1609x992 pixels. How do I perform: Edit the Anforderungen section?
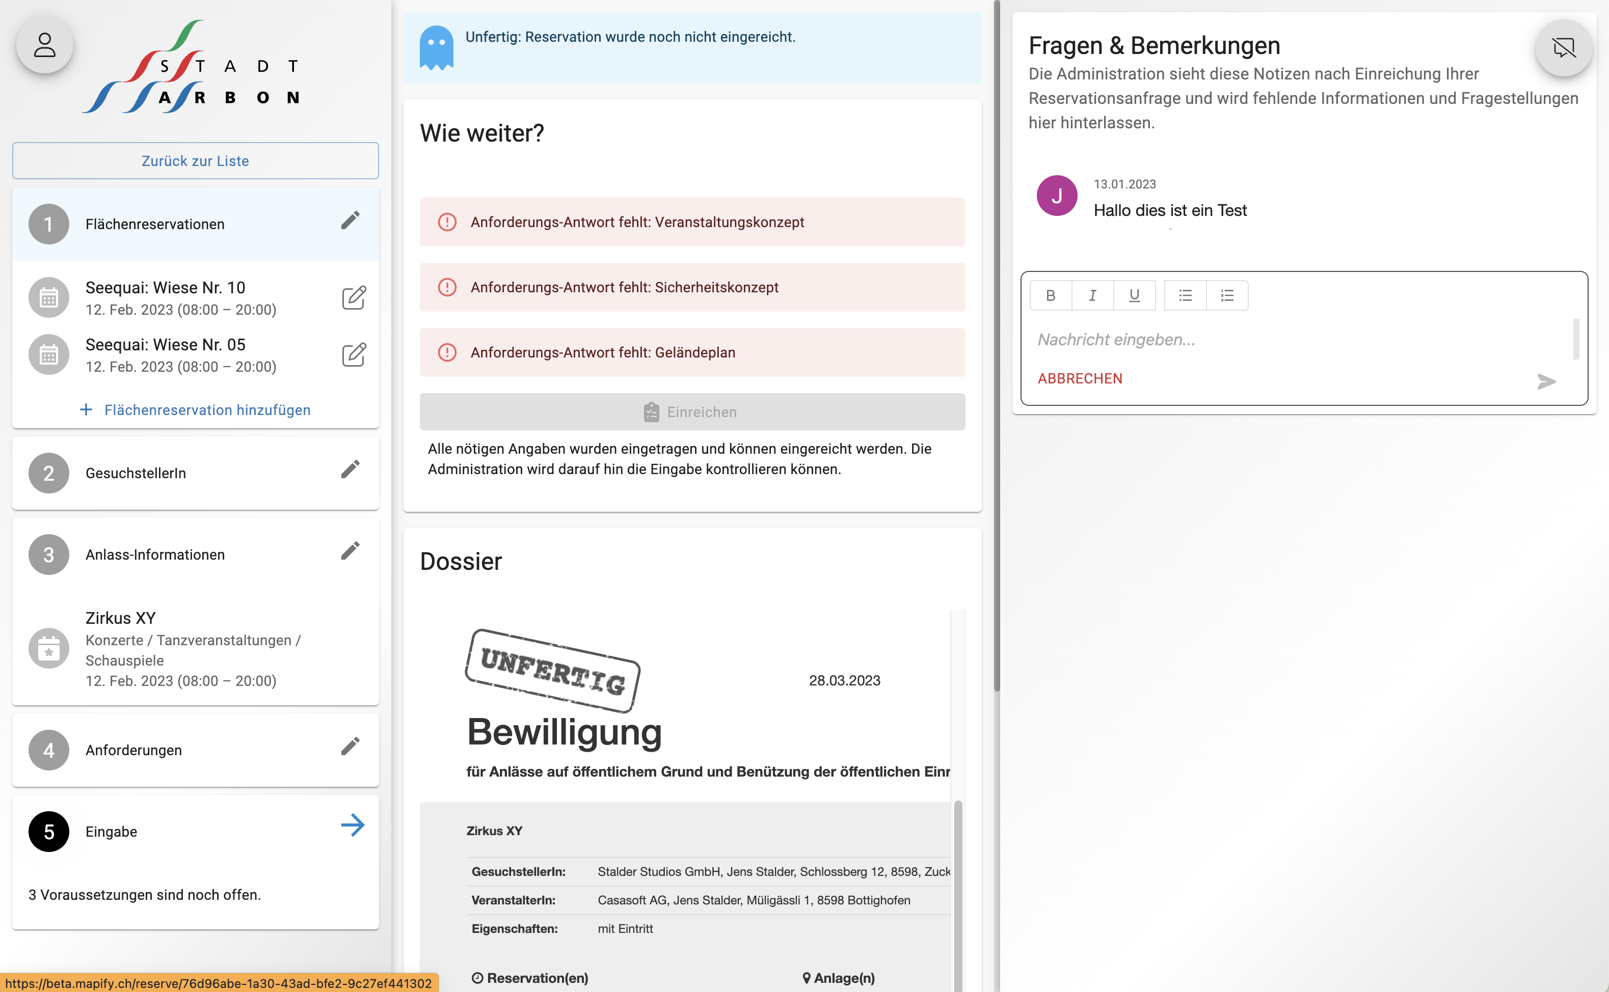tap(351, 746)
